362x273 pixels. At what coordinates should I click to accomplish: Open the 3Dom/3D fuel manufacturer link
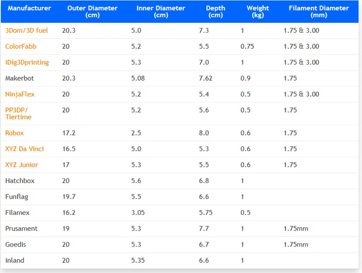click(x=27, y=31)
